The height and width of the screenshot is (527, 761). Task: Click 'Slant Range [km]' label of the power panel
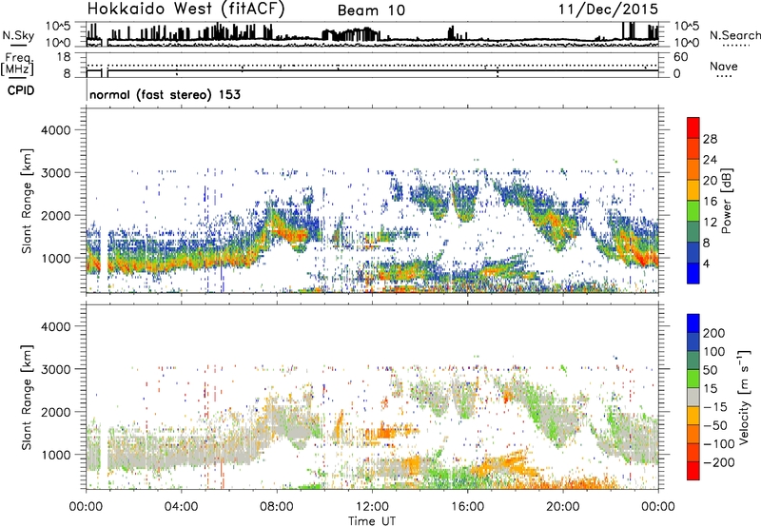click(27, 201)
